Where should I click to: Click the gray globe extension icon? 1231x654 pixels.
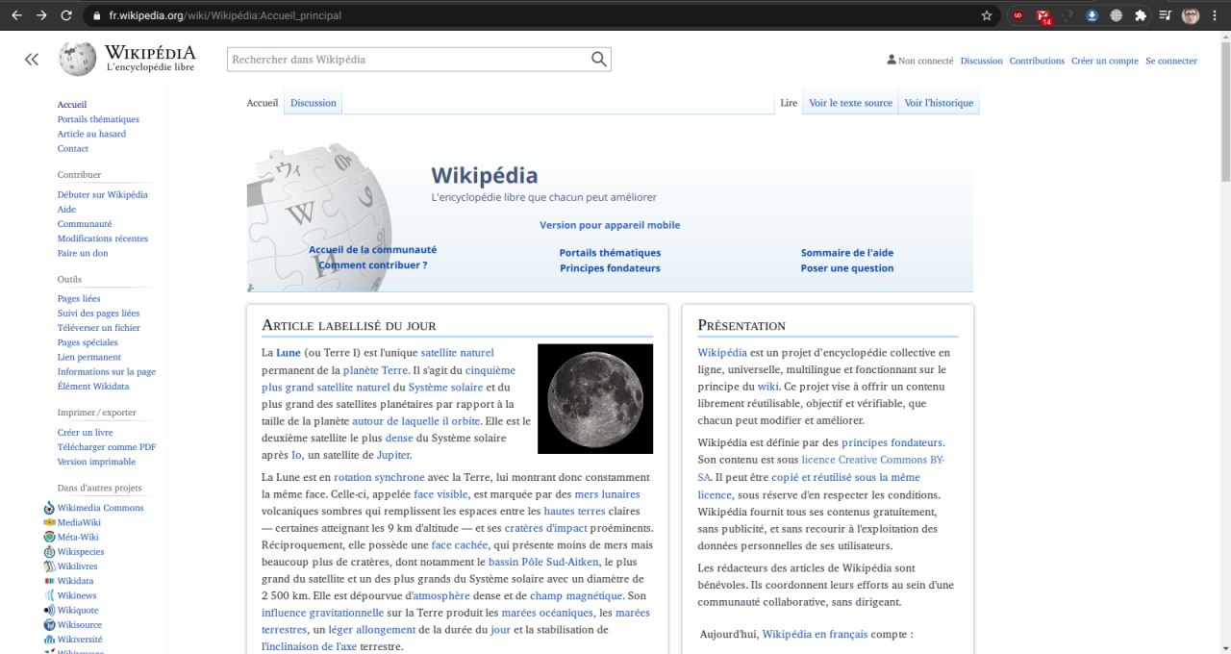1117,15
